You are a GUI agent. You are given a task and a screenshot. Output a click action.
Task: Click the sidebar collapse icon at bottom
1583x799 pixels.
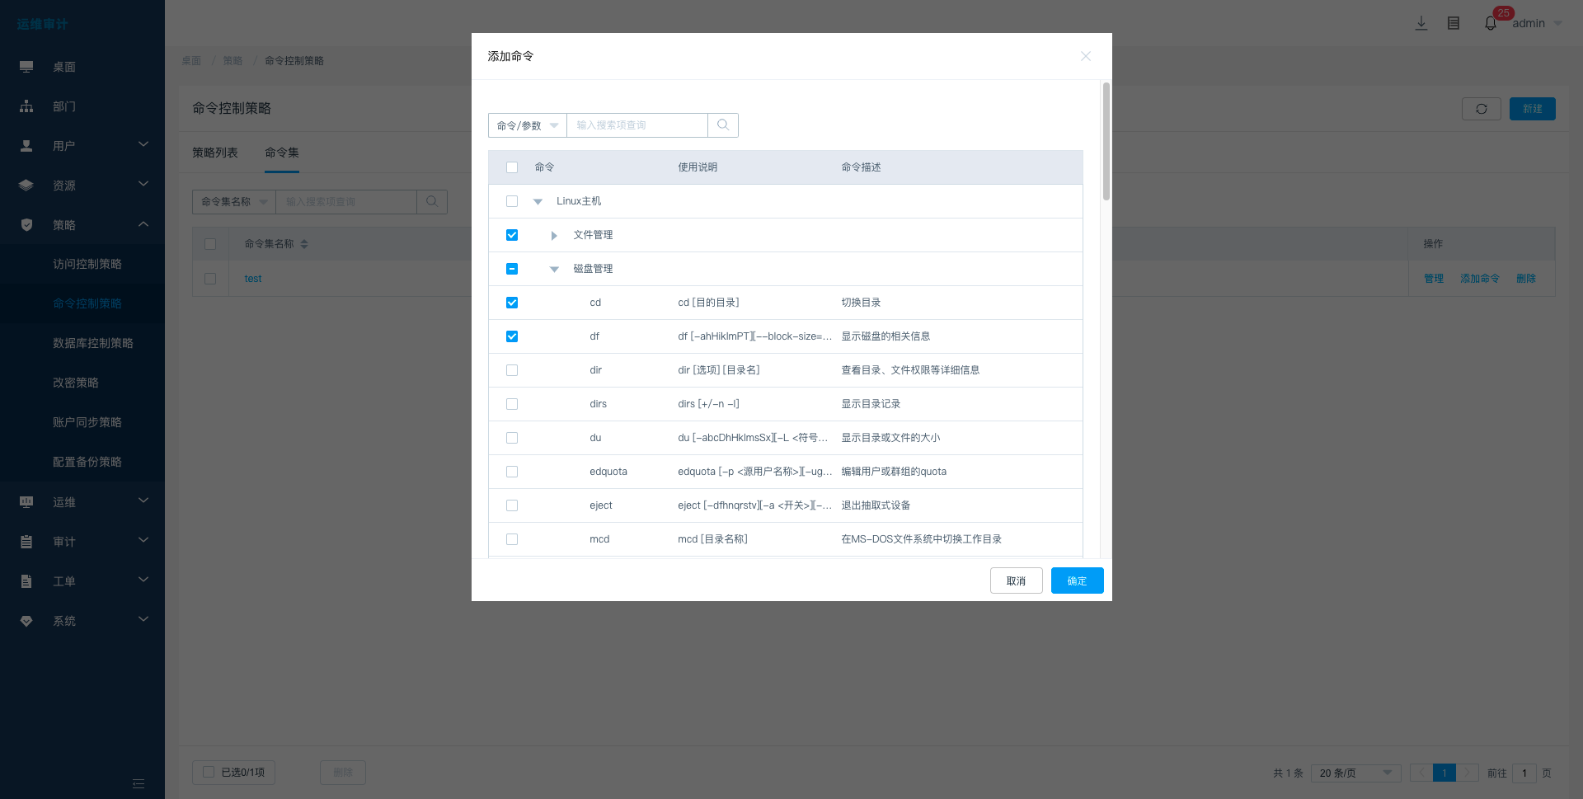click(139, 783)
